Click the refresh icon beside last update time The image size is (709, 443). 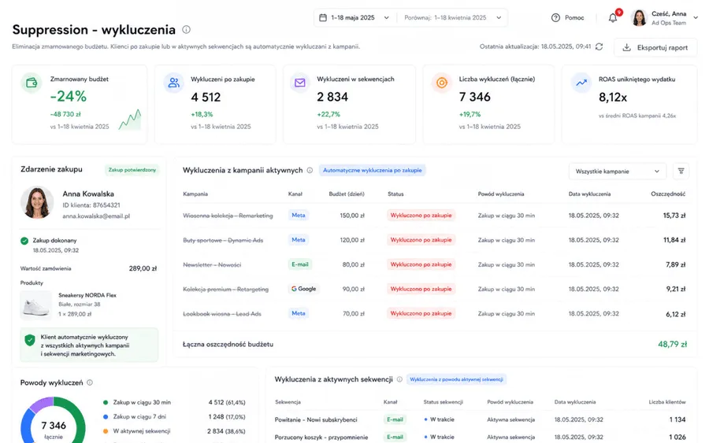[x=599, y=46]
